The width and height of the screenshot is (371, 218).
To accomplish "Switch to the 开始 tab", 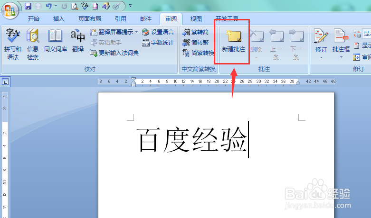I will coord(34,18).
